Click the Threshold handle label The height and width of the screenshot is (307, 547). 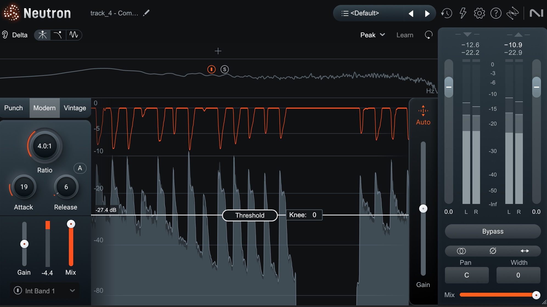(250, 215)
